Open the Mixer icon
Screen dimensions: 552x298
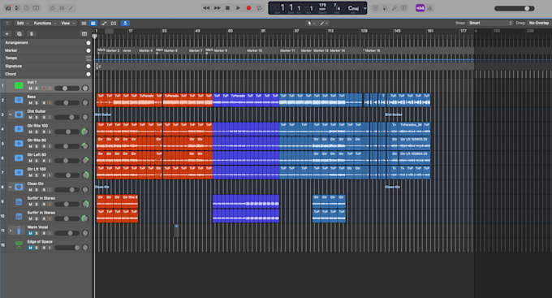pyautogui.click(x=62, y=8)
